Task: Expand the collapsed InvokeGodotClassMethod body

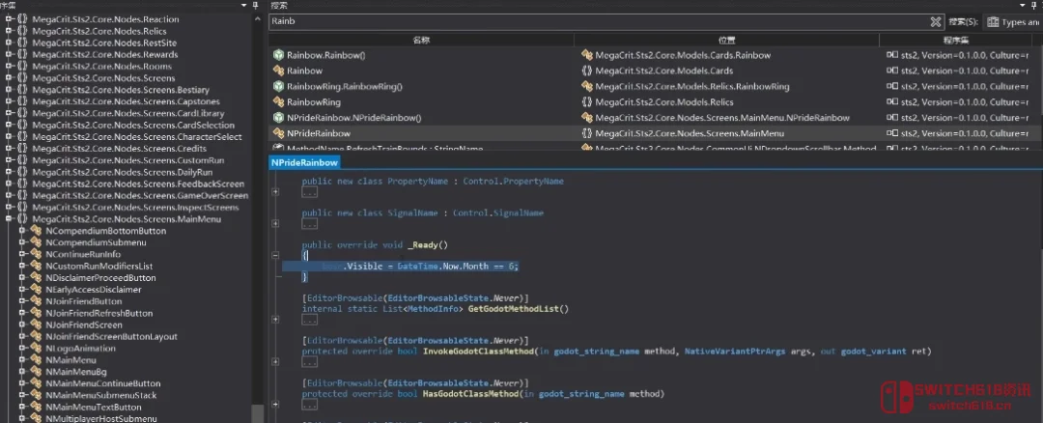Action: [x=275, y=362]
